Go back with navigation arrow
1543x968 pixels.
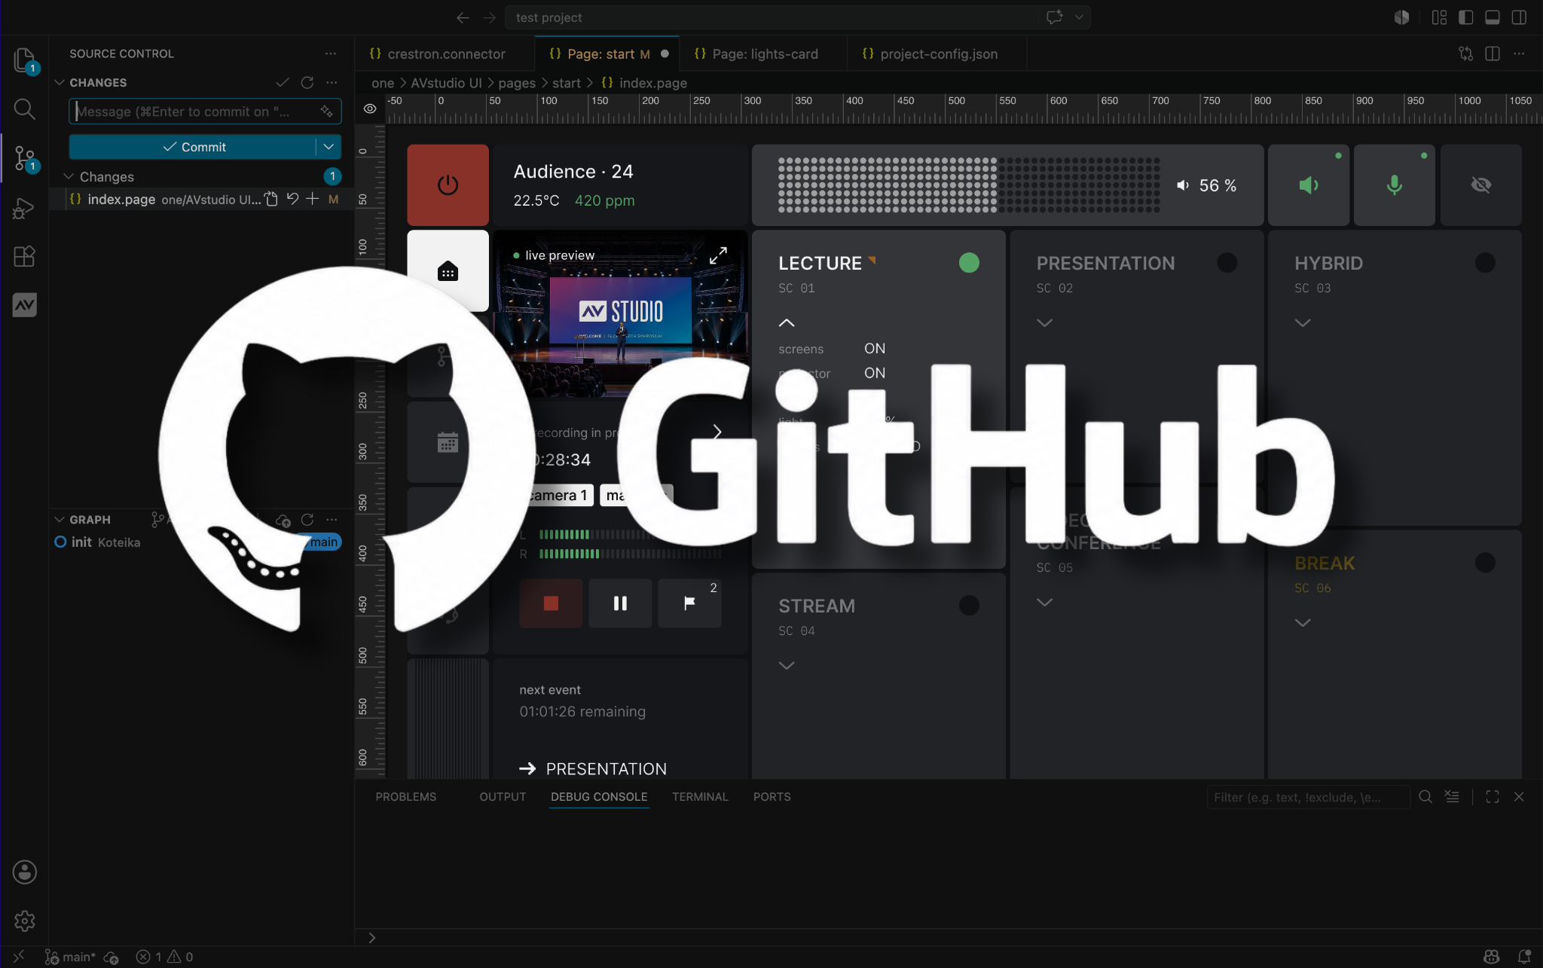[x=463, y=17]
